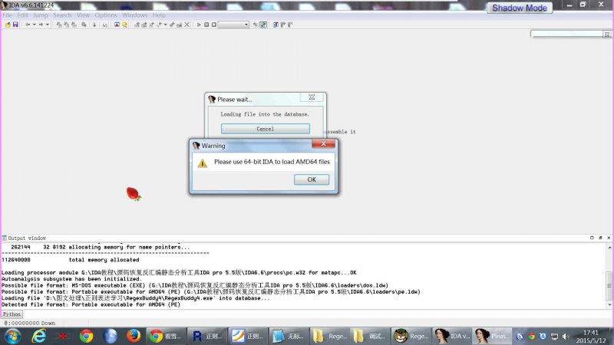Screen dimensions: 614x345
Task: Click the last icon in the toolbar
Action: coord(290,25)
